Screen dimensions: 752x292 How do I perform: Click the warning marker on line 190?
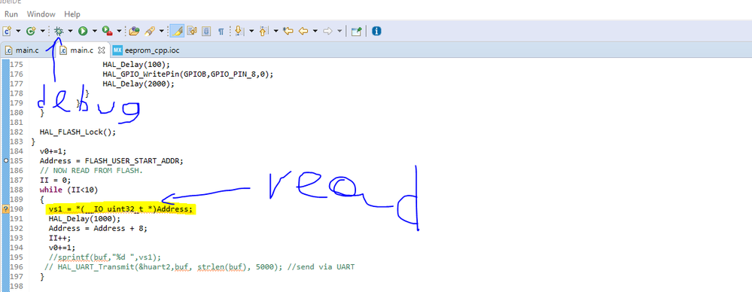pos(6,208)
